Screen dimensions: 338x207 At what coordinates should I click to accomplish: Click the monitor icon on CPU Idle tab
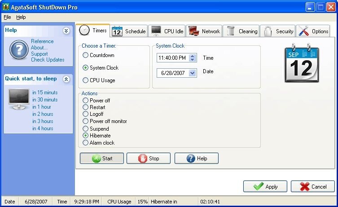pos(156,31)
